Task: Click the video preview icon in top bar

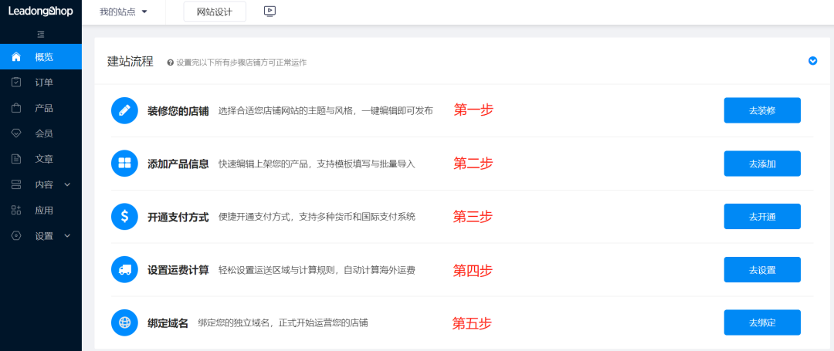Action: pyautogui.click(x=270, y=12)
